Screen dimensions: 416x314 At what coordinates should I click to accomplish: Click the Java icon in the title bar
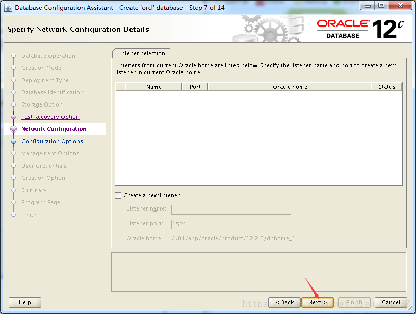pyautogui.click(x=8, y=8)
